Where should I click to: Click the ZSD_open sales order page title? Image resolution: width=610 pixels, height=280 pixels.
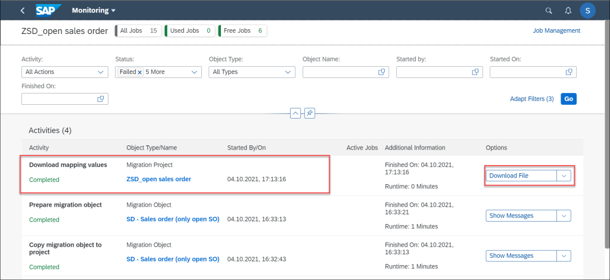64,31
